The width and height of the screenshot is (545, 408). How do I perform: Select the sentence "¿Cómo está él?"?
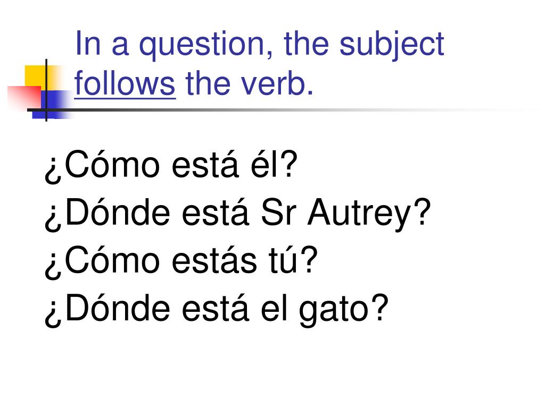click(x=171, y=166)
